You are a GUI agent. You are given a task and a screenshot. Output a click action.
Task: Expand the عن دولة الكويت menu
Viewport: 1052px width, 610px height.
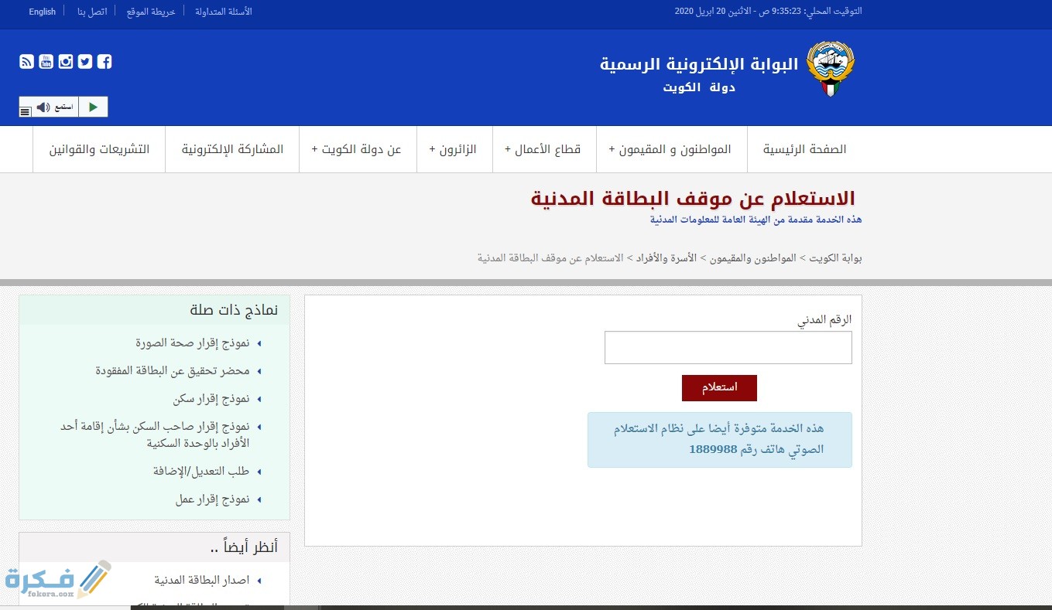[x=358, y=149]
